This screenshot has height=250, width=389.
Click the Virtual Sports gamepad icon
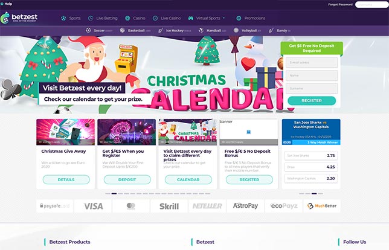point(190,18)
